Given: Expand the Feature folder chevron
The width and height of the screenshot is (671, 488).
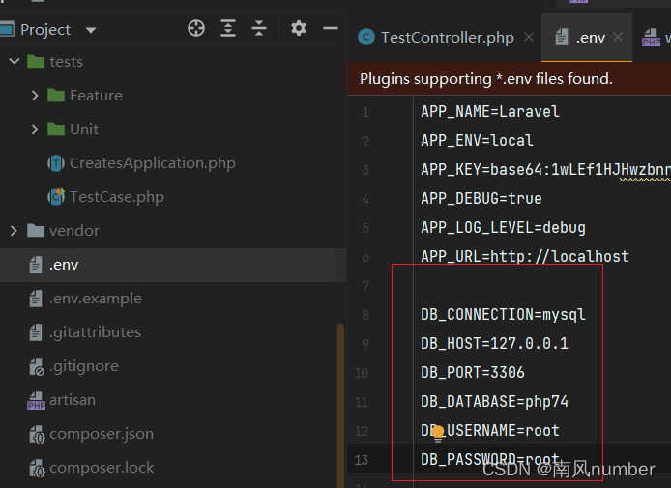Looking at the screenshot, I should [35, 96].
